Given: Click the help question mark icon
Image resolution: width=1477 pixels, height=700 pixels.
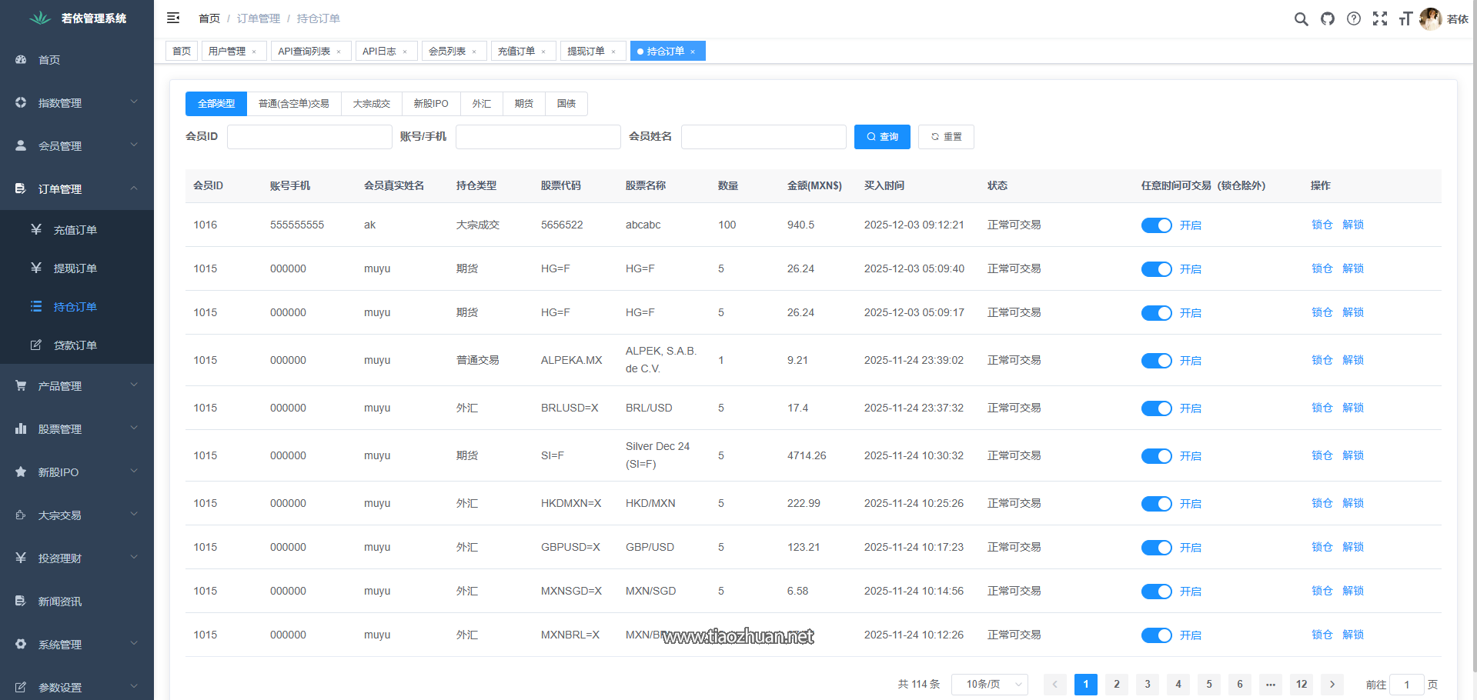Looking at the screenshot, I should point(1354,19).
